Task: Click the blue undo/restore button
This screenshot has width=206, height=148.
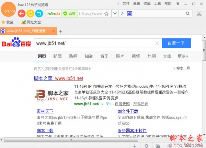Action: pos(39,13)
